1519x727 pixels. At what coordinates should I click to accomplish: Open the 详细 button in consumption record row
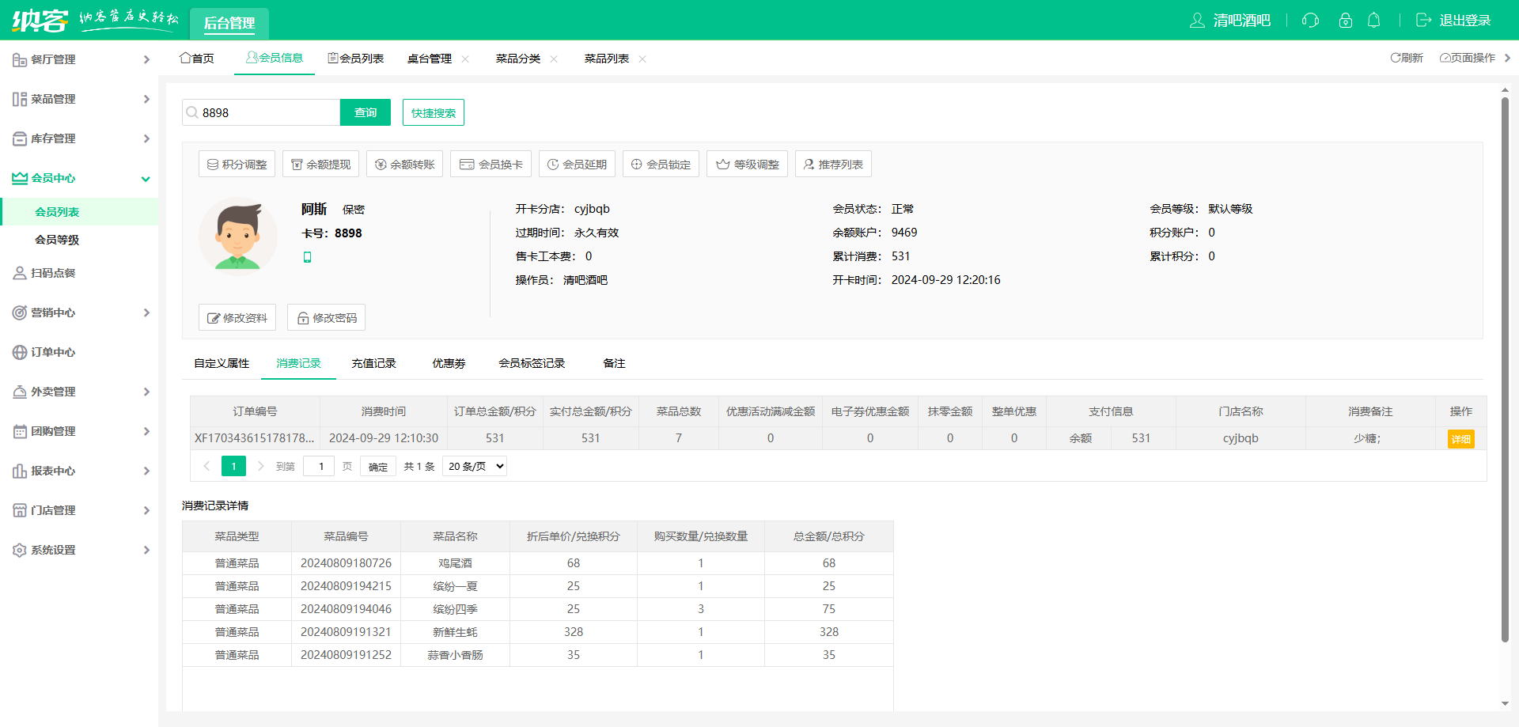coord(1460,438)
